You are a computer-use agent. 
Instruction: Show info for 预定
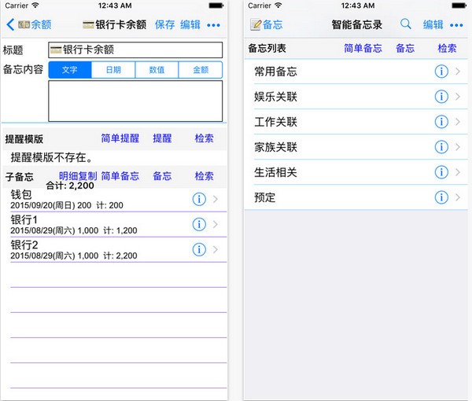(441, 197)
